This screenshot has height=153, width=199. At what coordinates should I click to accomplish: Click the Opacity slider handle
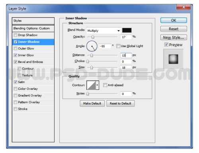[x=93, y=37]
